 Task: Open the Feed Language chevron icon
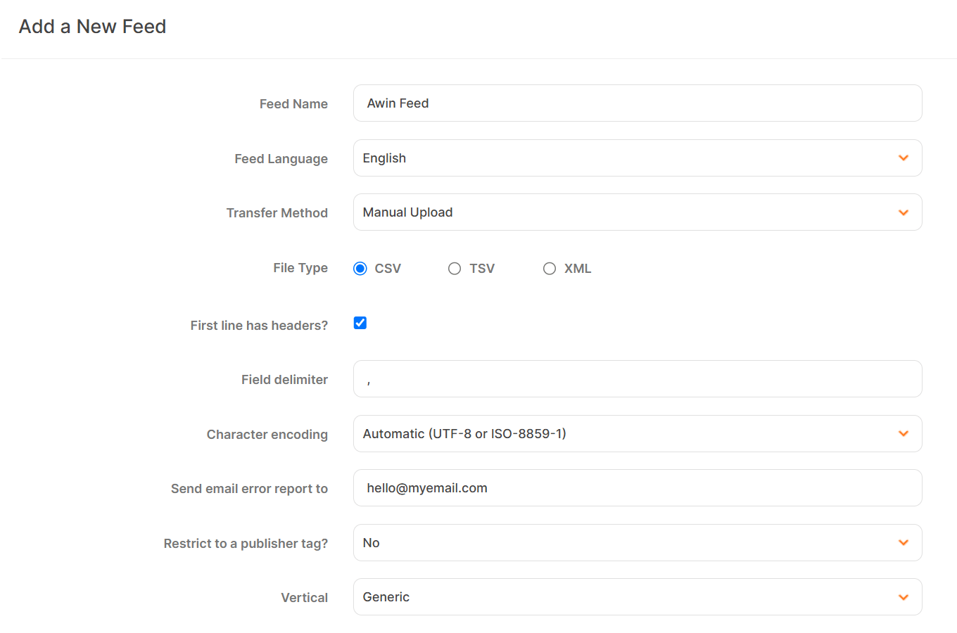click(904, 158)
